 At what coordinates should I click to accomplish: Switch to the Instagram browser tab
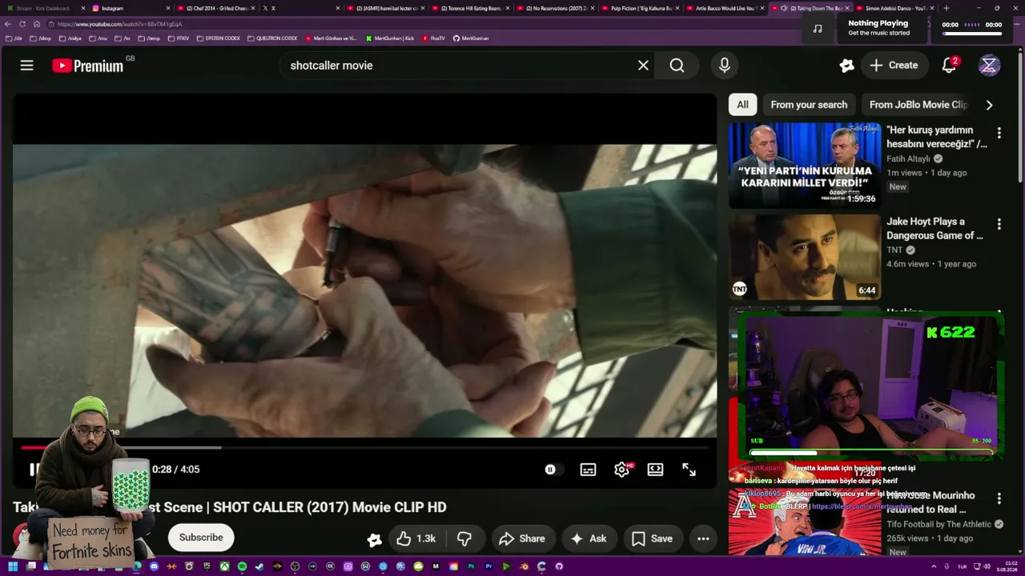tap(130, 8)
